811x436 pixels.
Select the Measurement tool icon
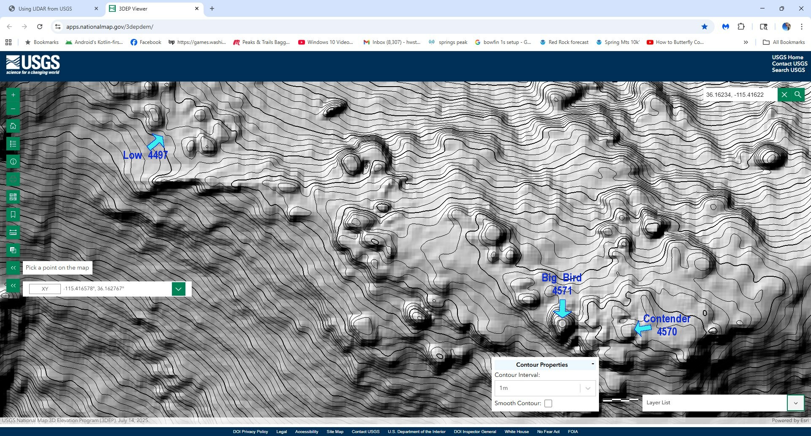pyautogui.click(x=13, y=232)
